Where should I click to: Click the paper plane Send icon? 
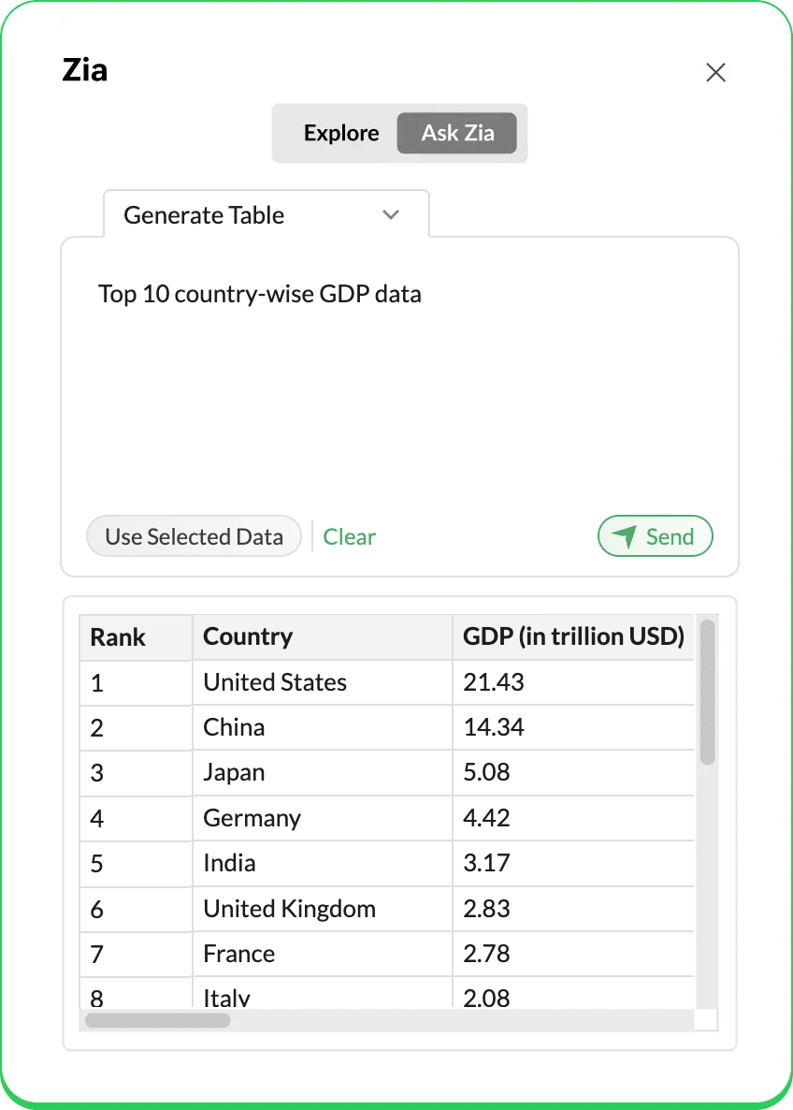pyautogui.click(x=624, y=536)
